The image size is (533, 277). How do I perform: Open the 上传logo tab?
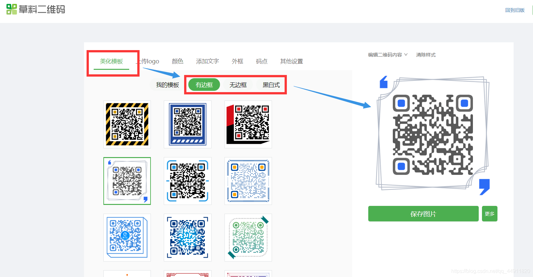pos(148,61)
